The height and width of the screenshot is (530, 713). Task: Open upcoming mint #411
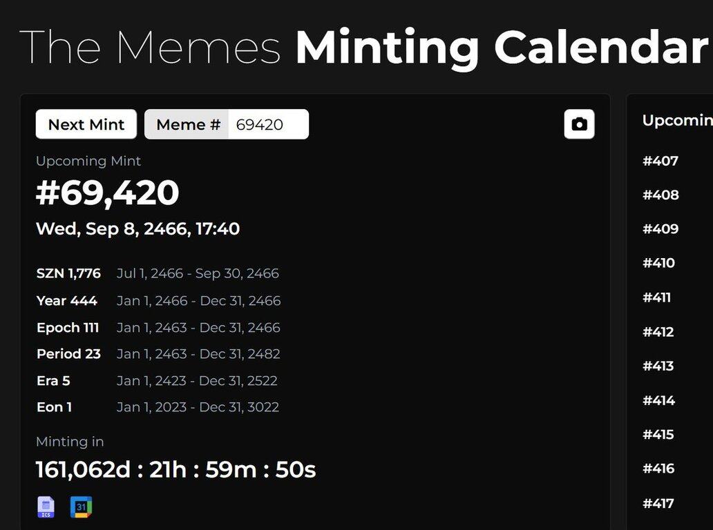click(656, 297)
